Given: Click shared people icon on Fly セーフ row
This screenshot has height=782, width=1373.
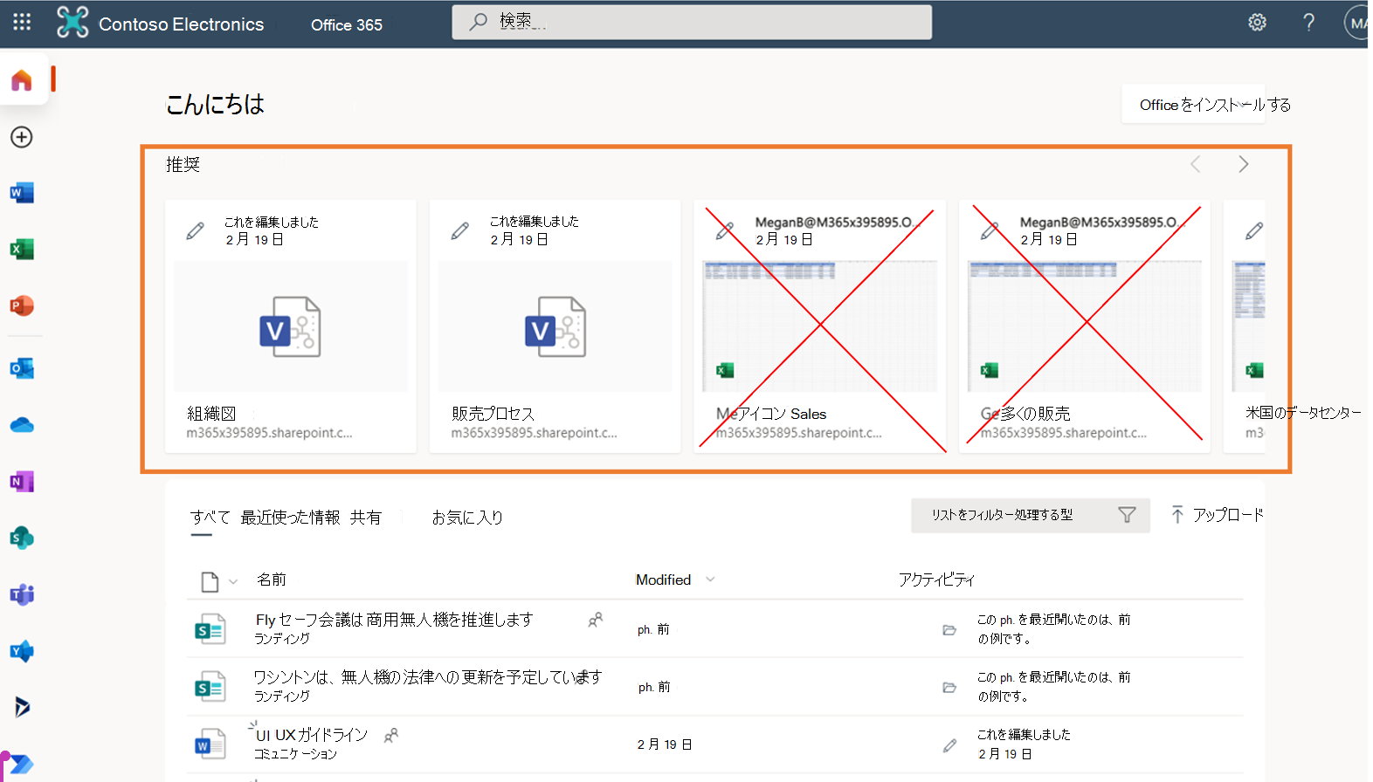Looking at the screenshot, I should [x=596, y=620].
